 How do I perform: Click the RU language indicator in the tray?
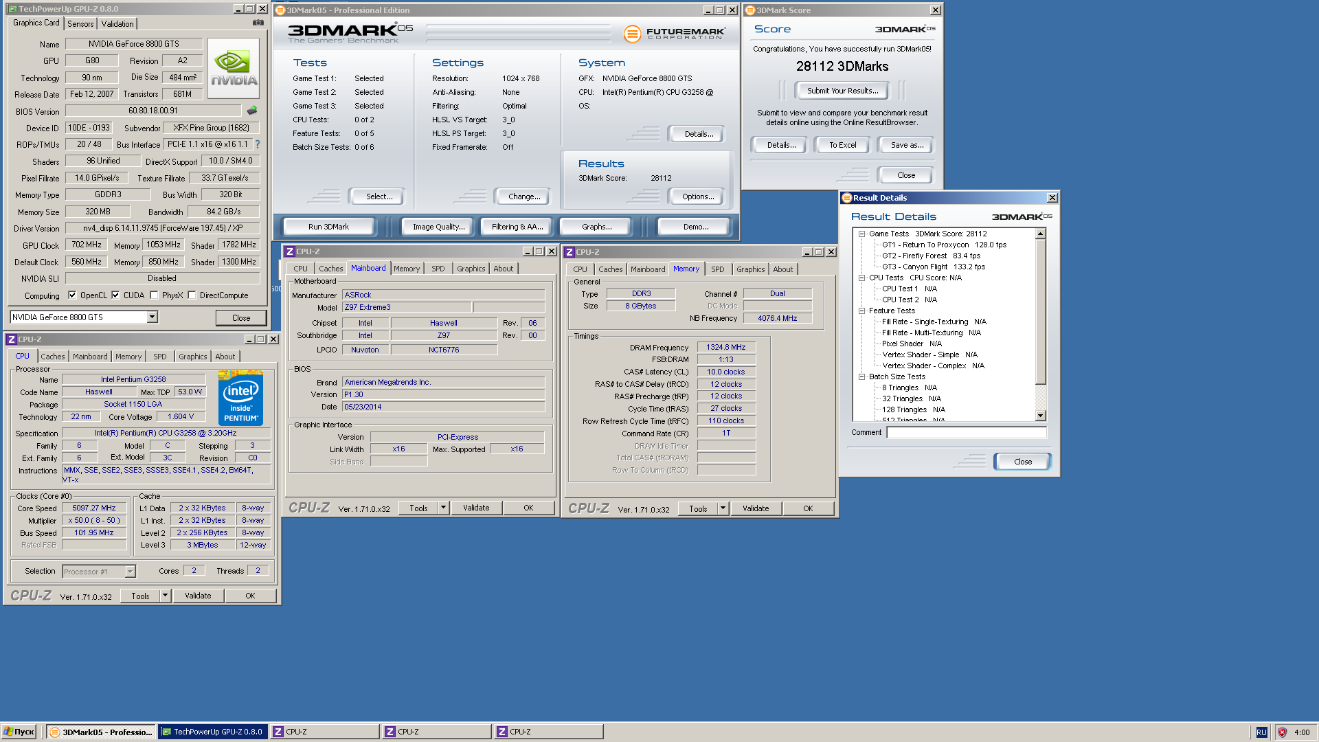pos(1261,732)
